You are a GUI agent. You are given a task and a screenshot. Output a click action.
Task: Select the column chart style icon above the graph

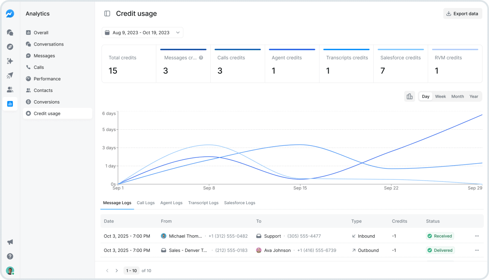point(409,96)
